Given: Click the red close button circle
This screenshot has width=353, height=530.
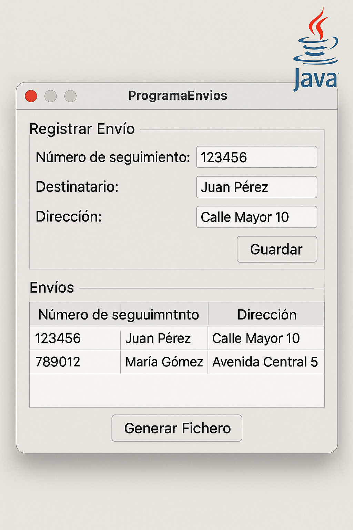Looking at the screenshot, I should tap(31, 96).
